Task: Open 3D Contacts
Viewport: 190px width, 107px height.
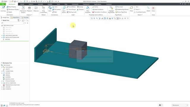Action: 56,10
